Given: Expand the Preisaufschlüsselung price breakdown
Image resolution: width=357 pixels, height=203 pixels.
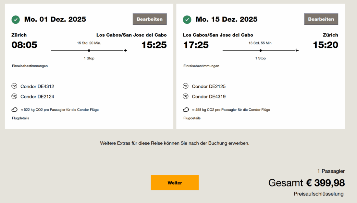Looking at the screenshot, I should coord(318,194).
